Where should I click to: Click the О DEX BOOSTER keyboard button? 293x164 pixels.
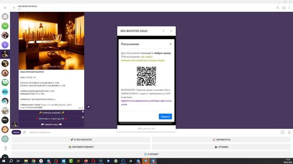81,140
